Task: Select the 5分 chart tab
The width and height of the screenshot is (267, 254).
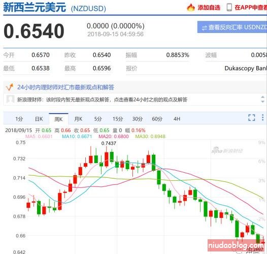Action: (x=98, y=119)
